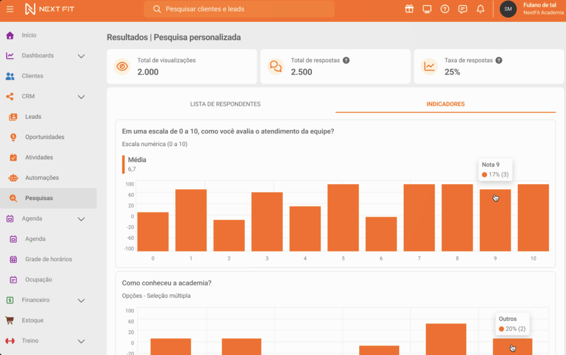
Task: Expand the Financeiro chevron
Action: 81,300
